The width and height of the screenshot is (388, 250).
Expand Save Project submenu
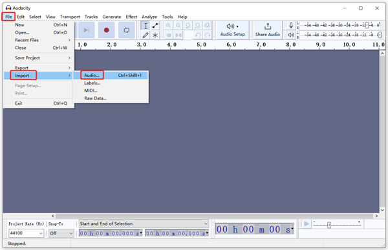(x=39, y=58)
